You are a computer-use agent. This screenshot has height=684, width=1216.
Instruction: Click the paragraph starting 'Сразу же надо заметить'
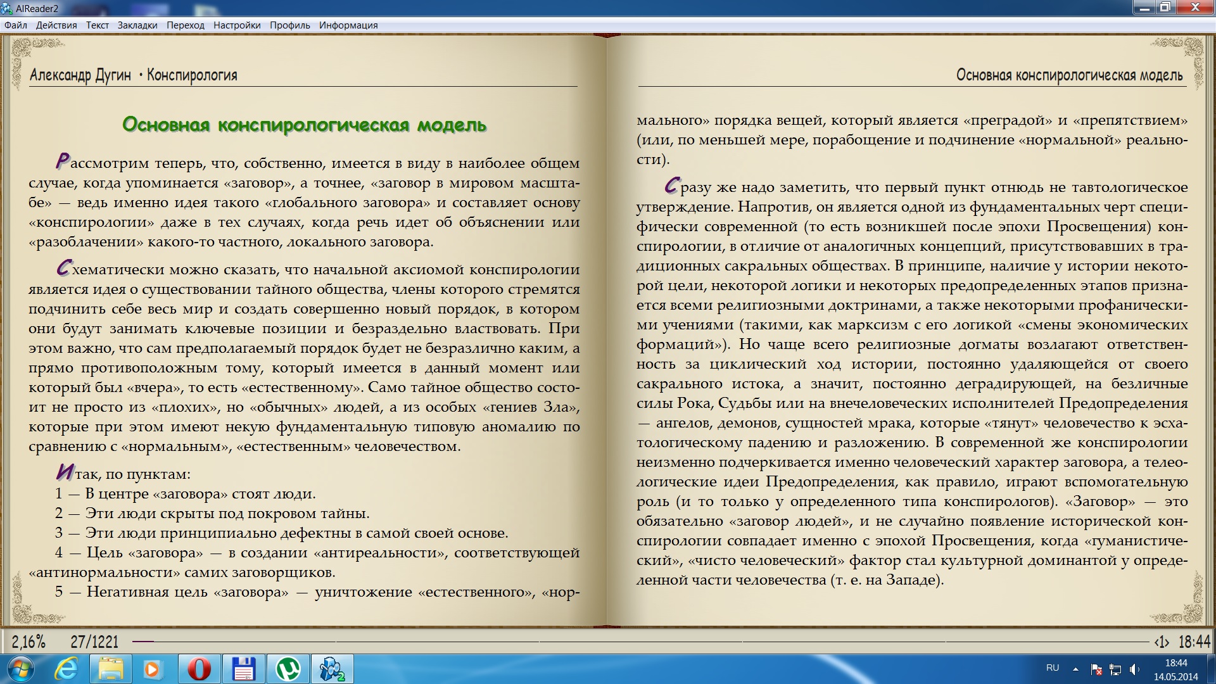tap(912, 383)
